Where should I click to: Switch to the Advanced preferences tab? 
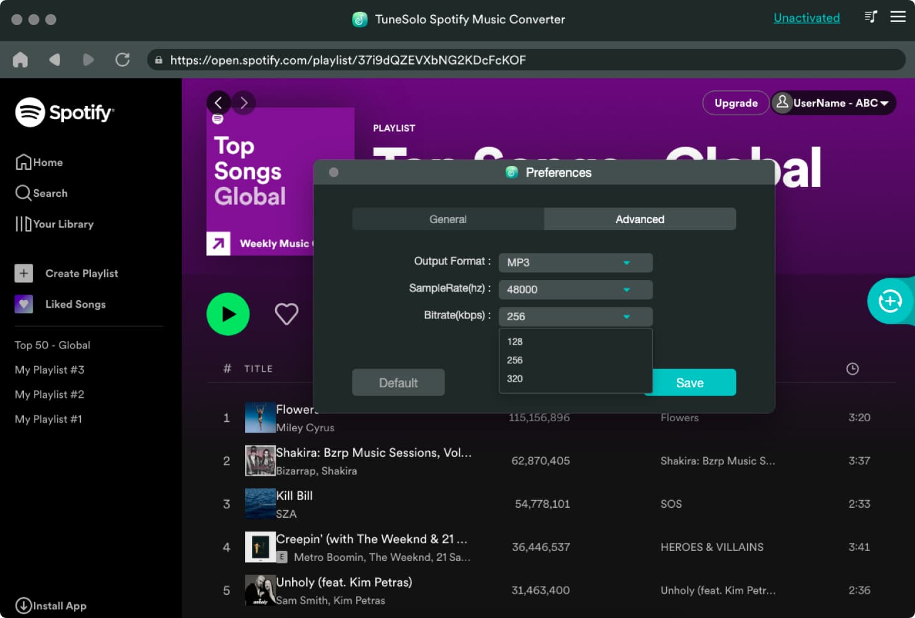(x=640, y=219)
